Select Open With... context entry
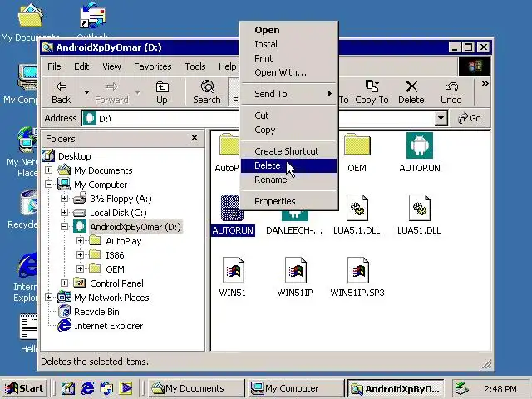 [288, 72]
